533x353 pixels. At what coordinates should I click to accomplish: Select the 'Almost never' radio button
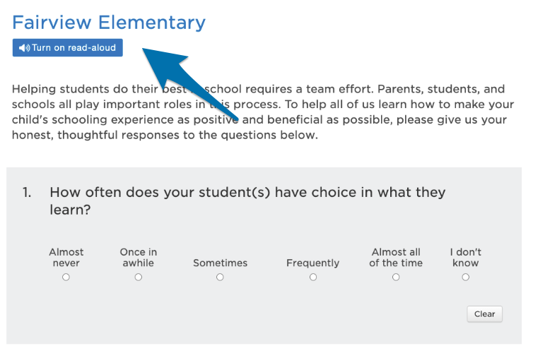66,277
